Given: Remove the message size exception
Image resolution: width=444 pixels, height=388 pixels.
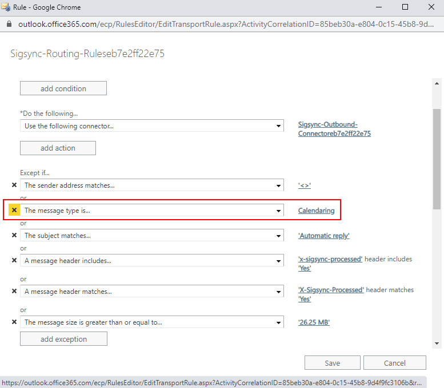Looking at the screenshot, I should tap(14, 322).
